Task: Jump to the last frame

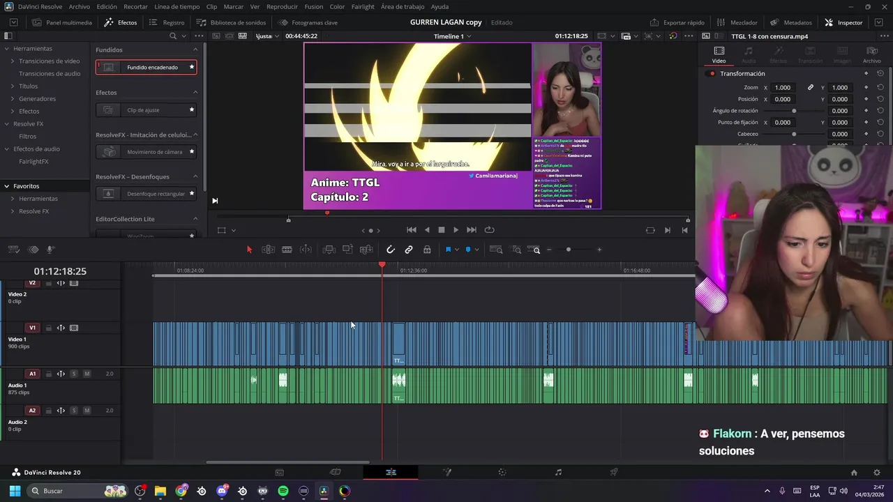Action: 472,230
